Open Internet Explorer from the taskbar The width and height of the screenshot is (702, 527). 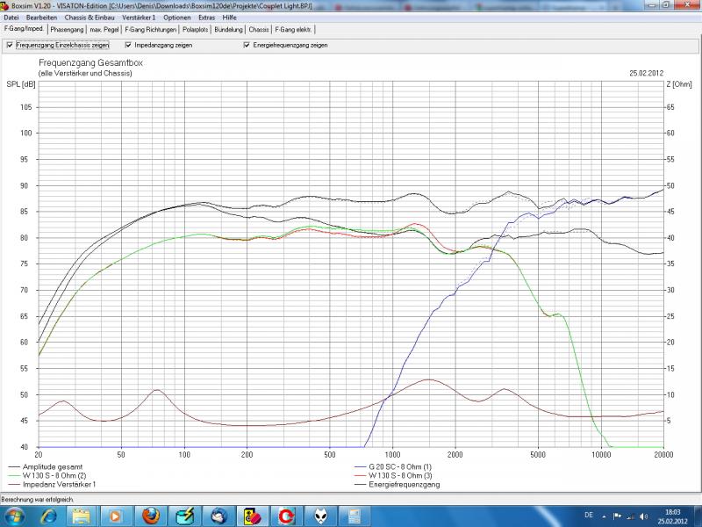tap(48, 513)
